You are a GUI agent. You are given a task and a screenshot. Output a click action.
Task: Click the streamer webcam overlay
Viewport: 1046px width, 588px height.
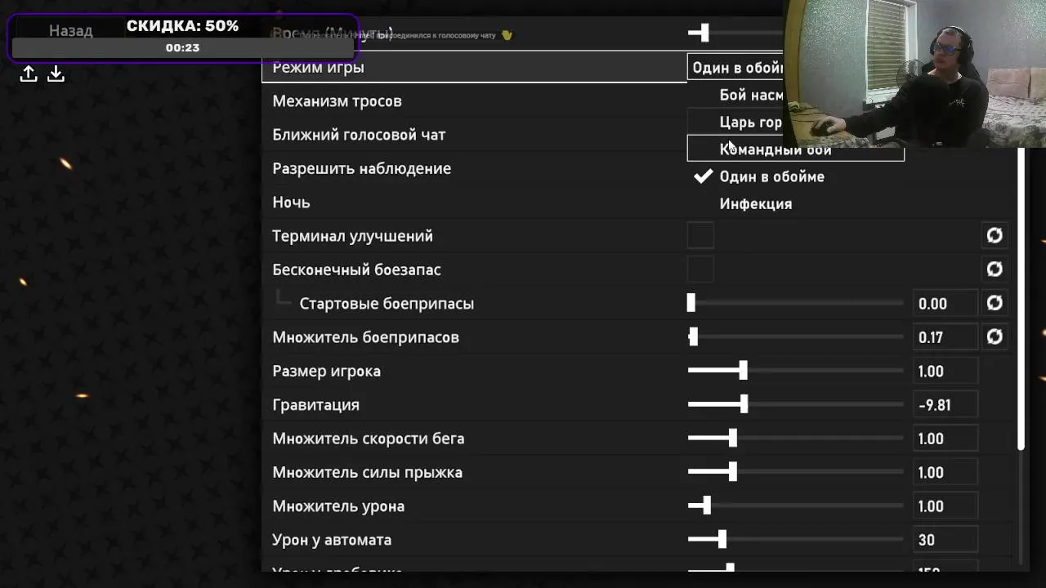click(x=914, y=73)
